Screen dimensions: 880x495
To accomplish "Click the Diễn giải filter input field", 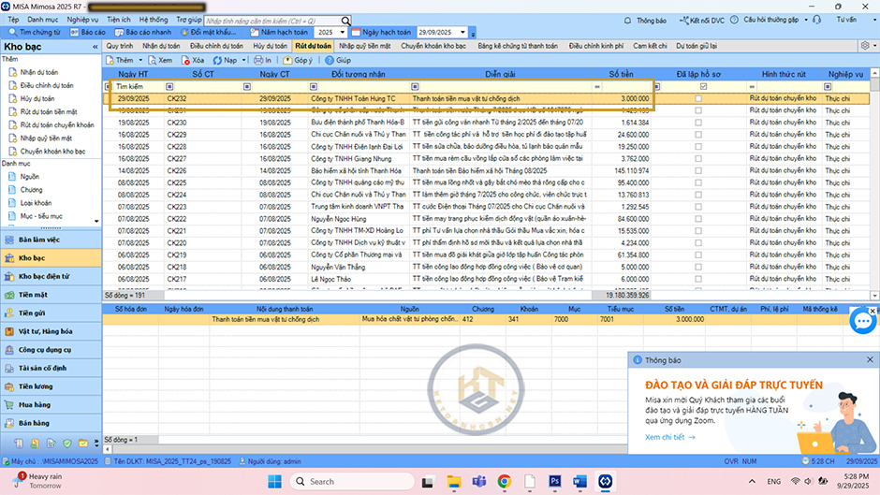I will point(506,86).
